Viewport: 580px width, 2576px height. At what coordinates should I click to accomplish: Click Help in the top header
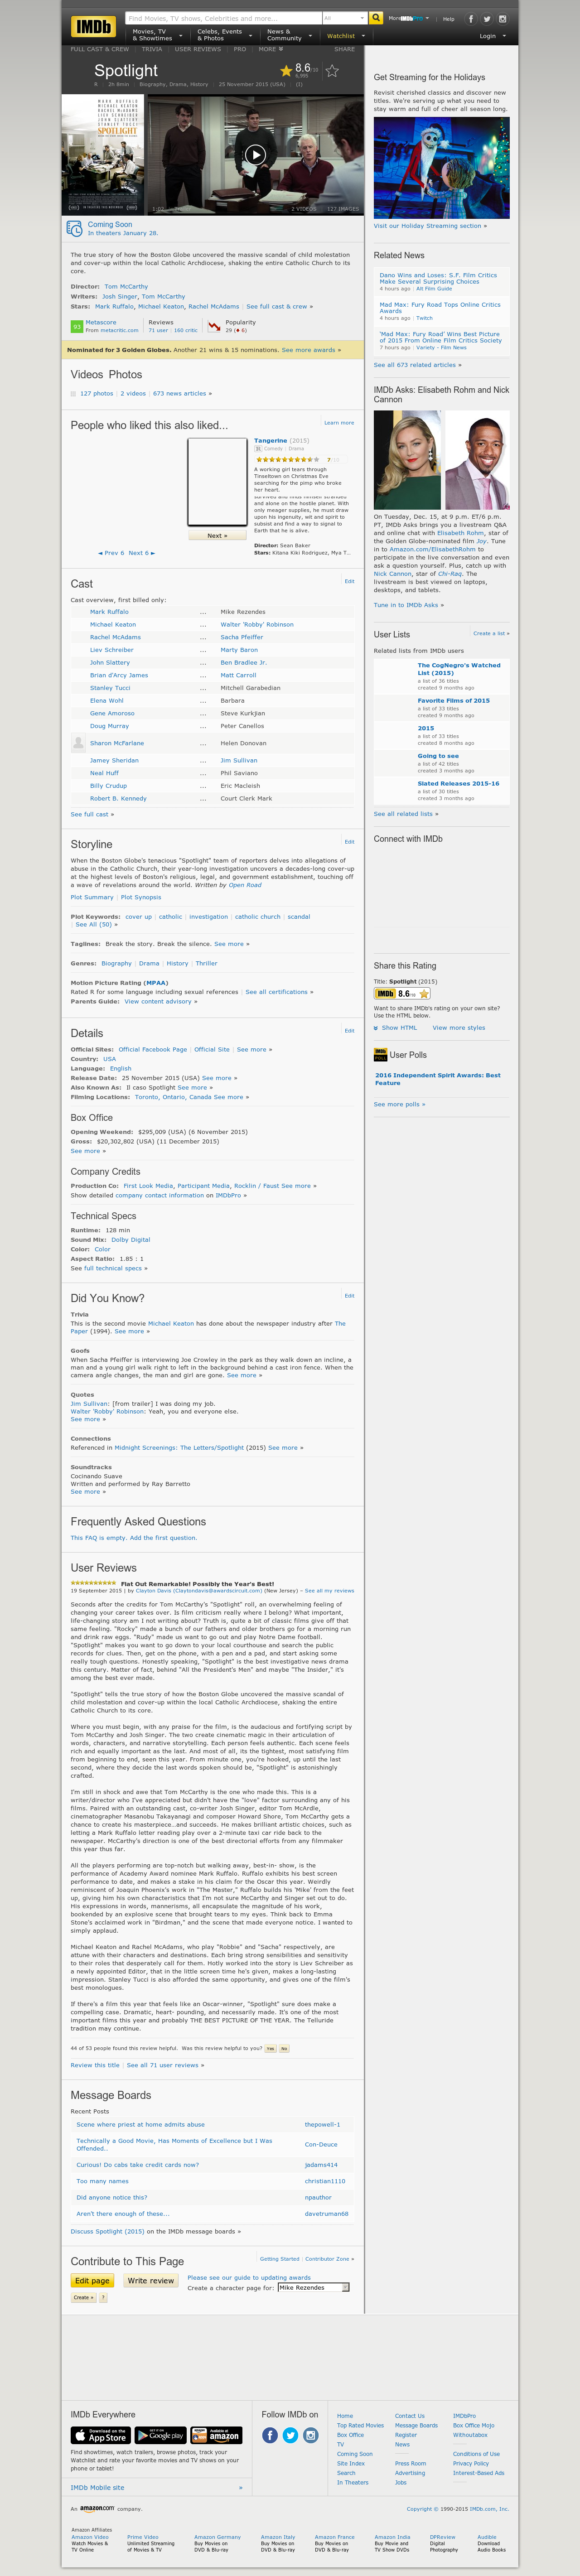click(x=449, y=19)
